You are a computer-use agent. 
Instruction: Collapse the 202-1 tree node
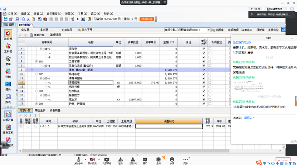pyautogui.click(x=41, y=78)
